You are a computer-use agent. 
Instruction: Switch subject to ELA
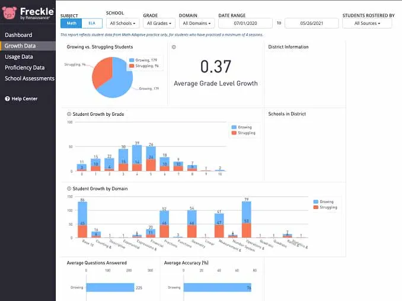[x=92, y=23]
